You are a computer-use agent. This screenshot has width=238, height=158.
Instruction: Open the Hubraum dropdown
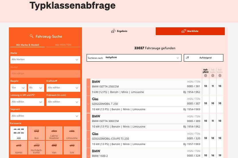[x=63, y=102]
